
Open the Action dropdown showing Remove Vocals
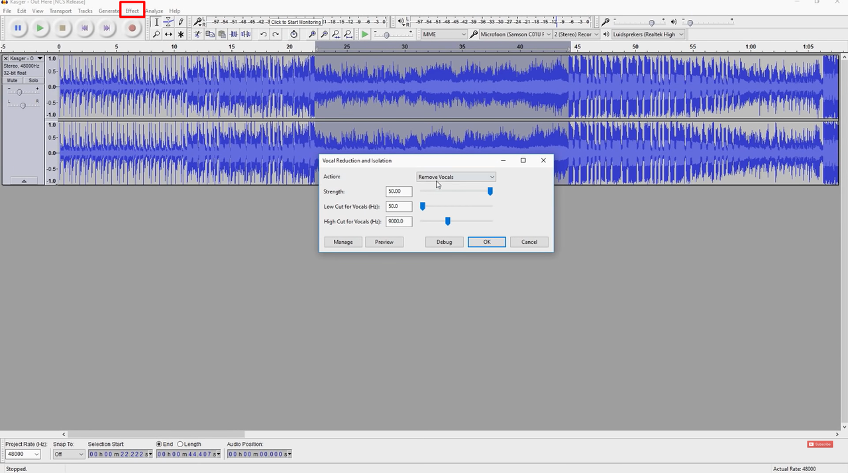(456, 177)
